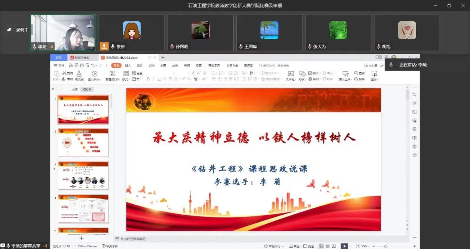Viewport: 470px width, 249px height.
Task: Select slide 3 thumbnail in the panel
Action: click(x=83, y=176)
